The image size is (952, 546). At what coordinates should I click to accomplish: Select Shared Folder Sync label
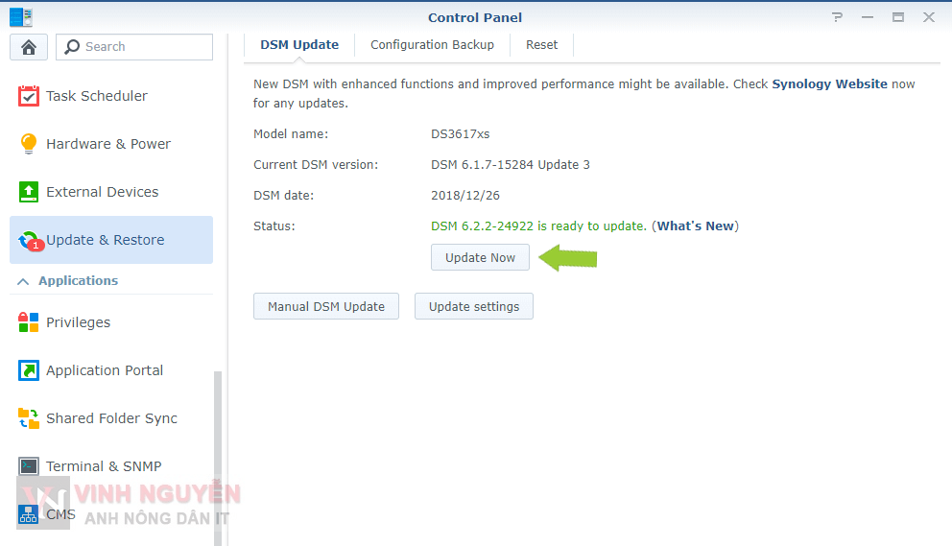(x=111, y=418)
